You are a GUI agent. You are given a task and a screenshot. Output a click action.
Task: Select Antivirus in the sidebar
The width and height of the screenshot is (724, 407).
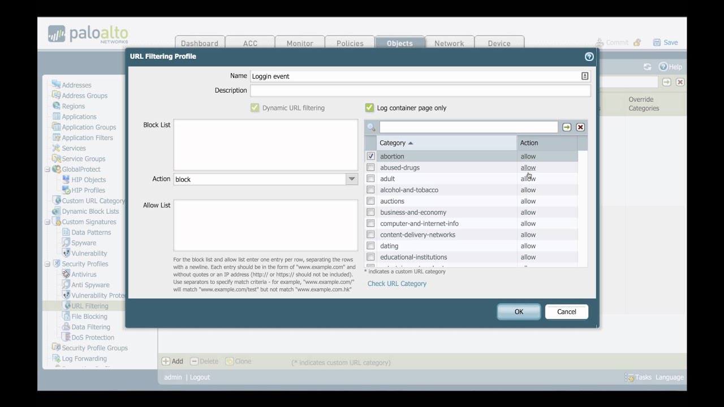pos(84,274)
